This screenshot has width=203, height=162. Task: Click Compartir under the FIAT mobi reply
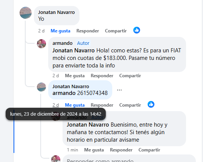click(x=130, y=76)
